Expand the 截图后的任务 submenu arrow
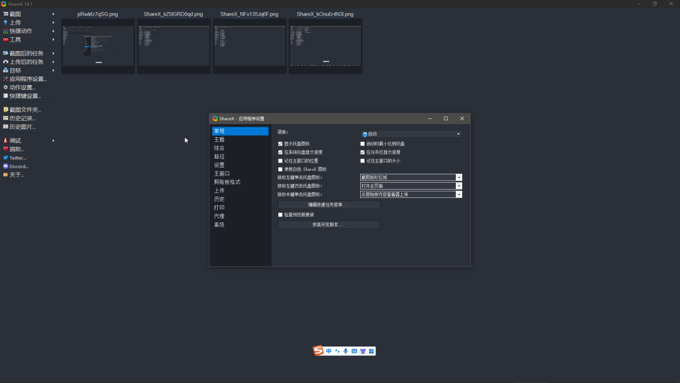The image size is (680, 383). click(x=54, y=54)
